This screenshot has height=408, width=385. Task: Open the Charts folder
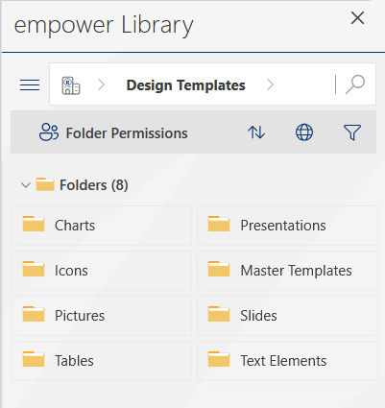pos(102,226)
